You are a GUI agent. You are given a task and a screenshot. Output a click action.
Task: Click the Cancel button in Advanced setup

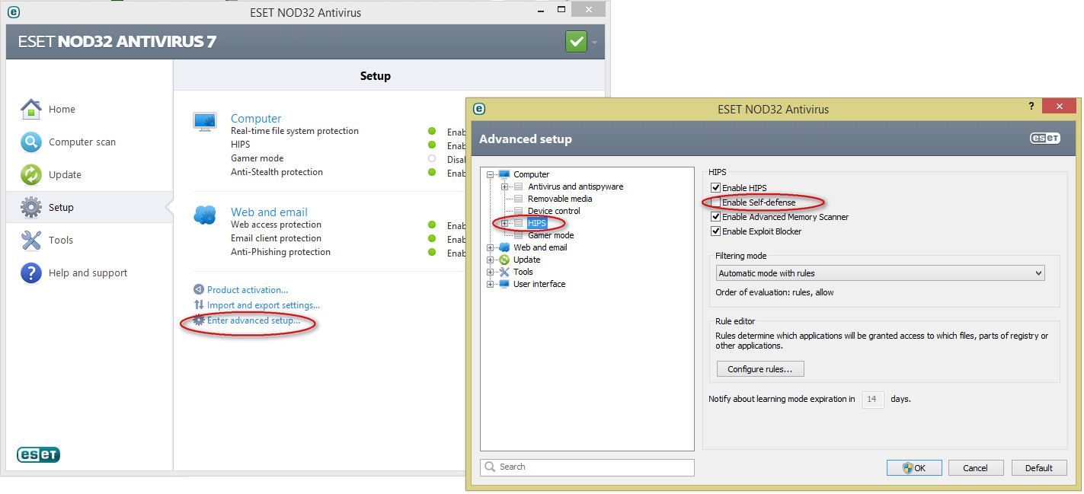coord(975,468)
